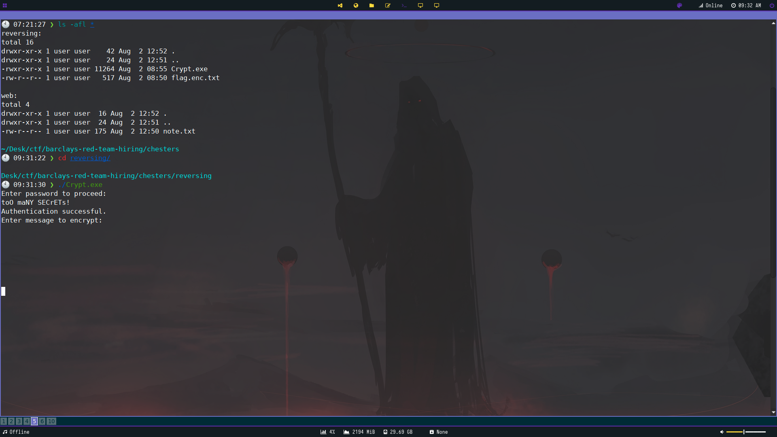777x437 pixels.
Task: Open the text editor pencil icon
Action: [388, 6]
